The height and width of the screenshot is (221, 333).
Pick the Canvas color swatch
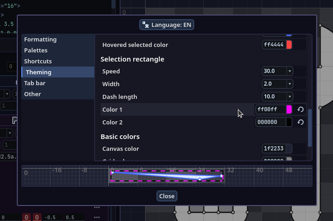pyautogui.click(x=289, y=149)
